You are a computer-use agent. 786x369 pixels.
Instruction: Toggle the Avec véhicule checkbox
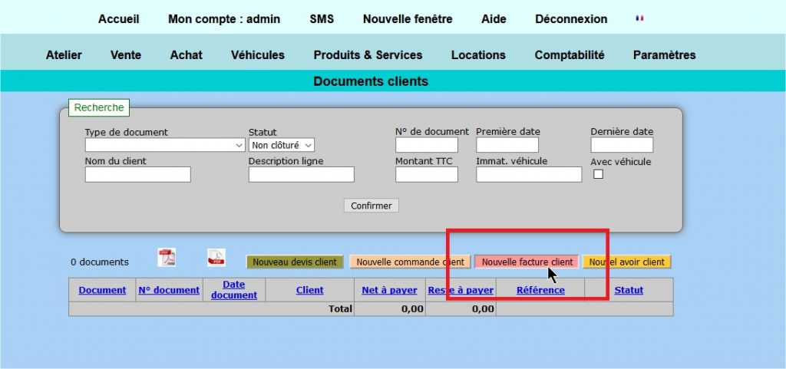pyautogui.click(x=599, y=174)
